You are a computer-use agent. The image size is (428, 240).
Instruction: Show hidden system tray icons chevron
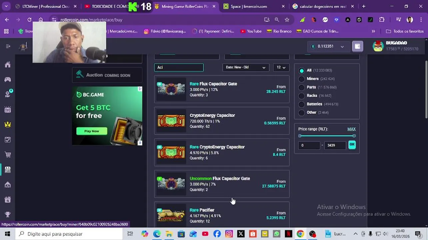(x=355, y=234)
